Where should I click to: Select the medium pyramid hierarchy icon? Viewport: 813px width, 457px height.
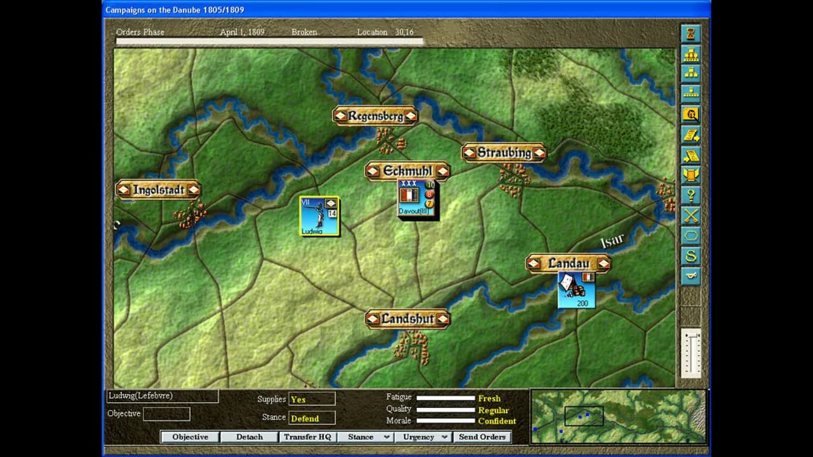pyautogui.click(x=690, y=74)
